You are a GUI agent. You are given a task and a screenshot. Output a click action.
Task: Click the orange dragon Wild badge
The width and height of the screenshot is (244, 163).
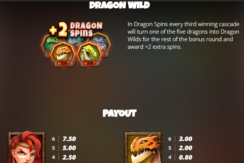tap(63, 55)
